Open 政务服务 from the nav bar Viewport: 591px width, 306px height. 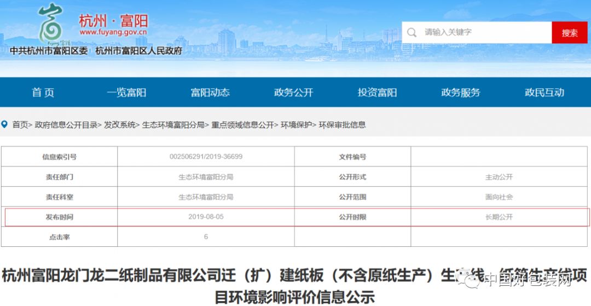pyautogui.click(x=461, y=93)
